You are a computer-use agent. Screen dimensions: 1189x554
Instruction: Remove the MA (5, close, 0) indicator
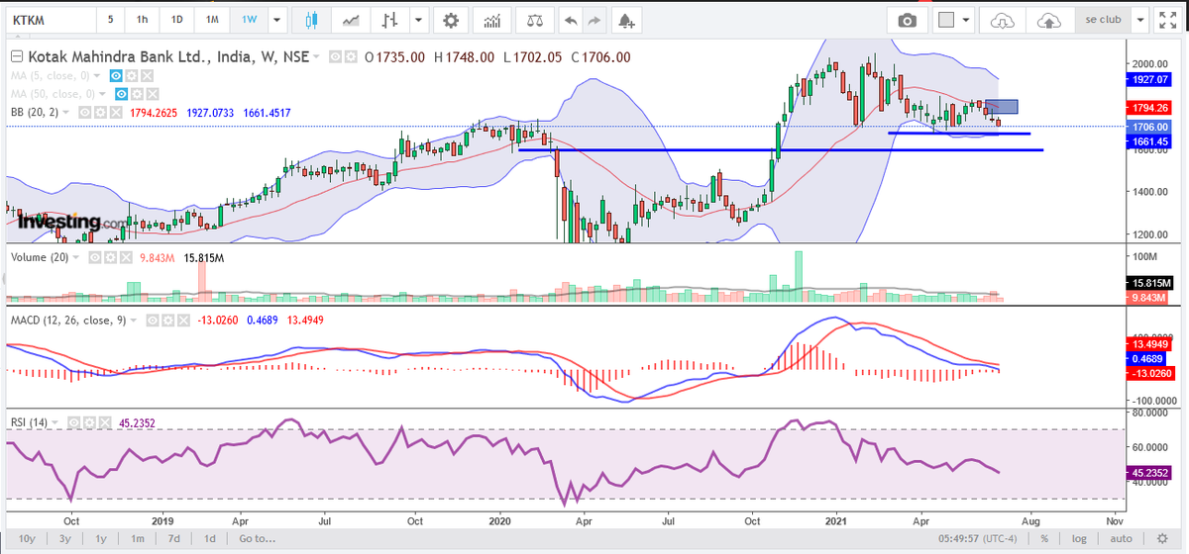coord(147,75)
